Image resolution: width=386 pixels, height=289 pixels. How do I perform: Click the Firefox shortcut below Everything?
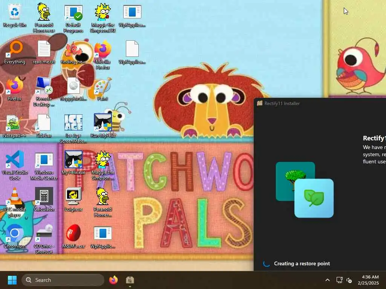15,89
